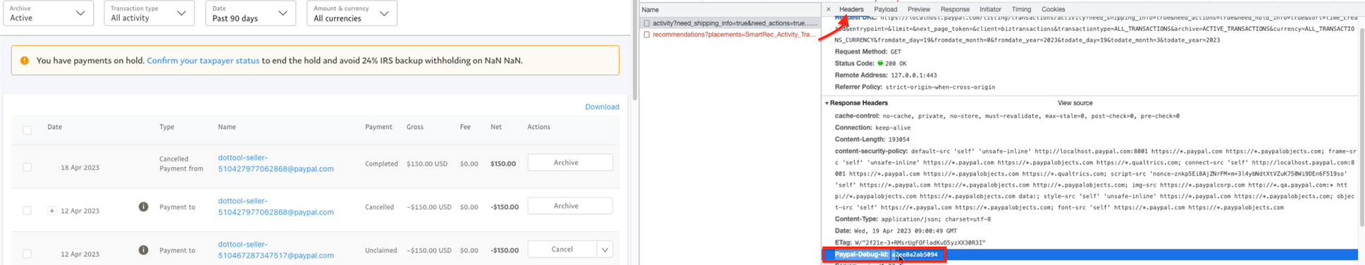Click the Connection keep-alive header line

tap(872, 128)
